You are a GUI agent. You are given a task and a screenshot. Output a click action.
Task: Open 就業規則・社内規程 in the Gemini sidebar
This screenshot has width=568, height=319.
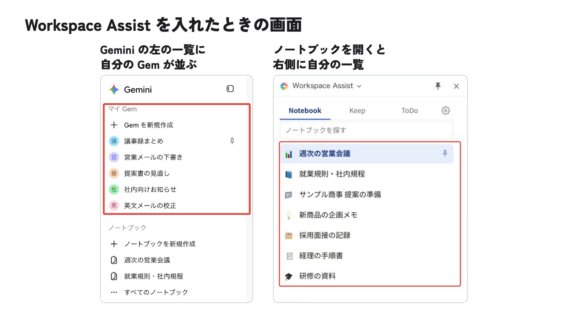tap(153, 276)
